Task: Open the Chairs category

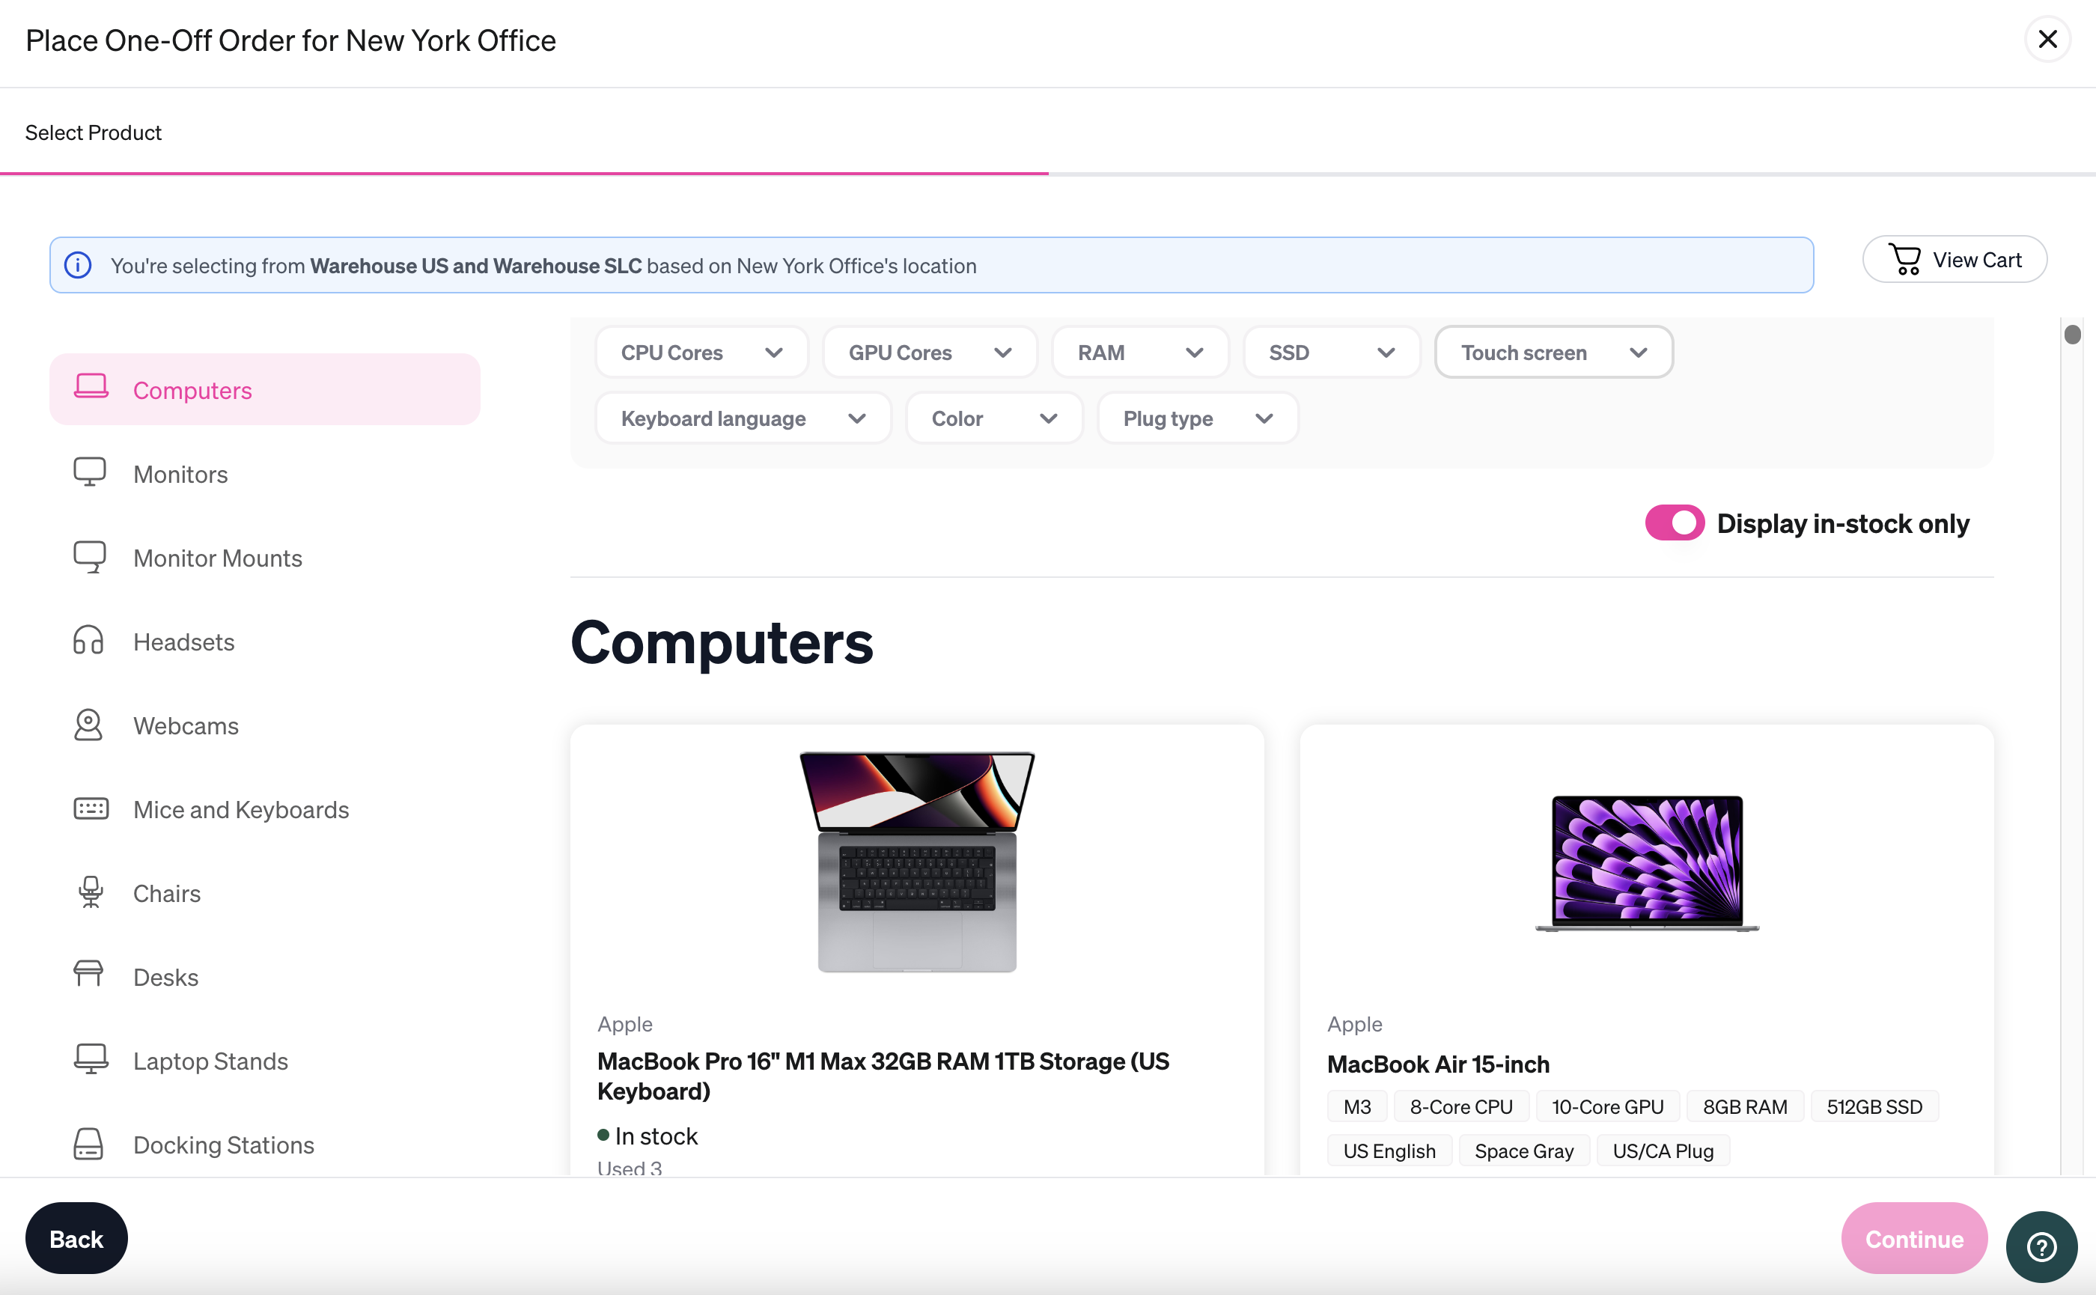Action: (167, 893)
